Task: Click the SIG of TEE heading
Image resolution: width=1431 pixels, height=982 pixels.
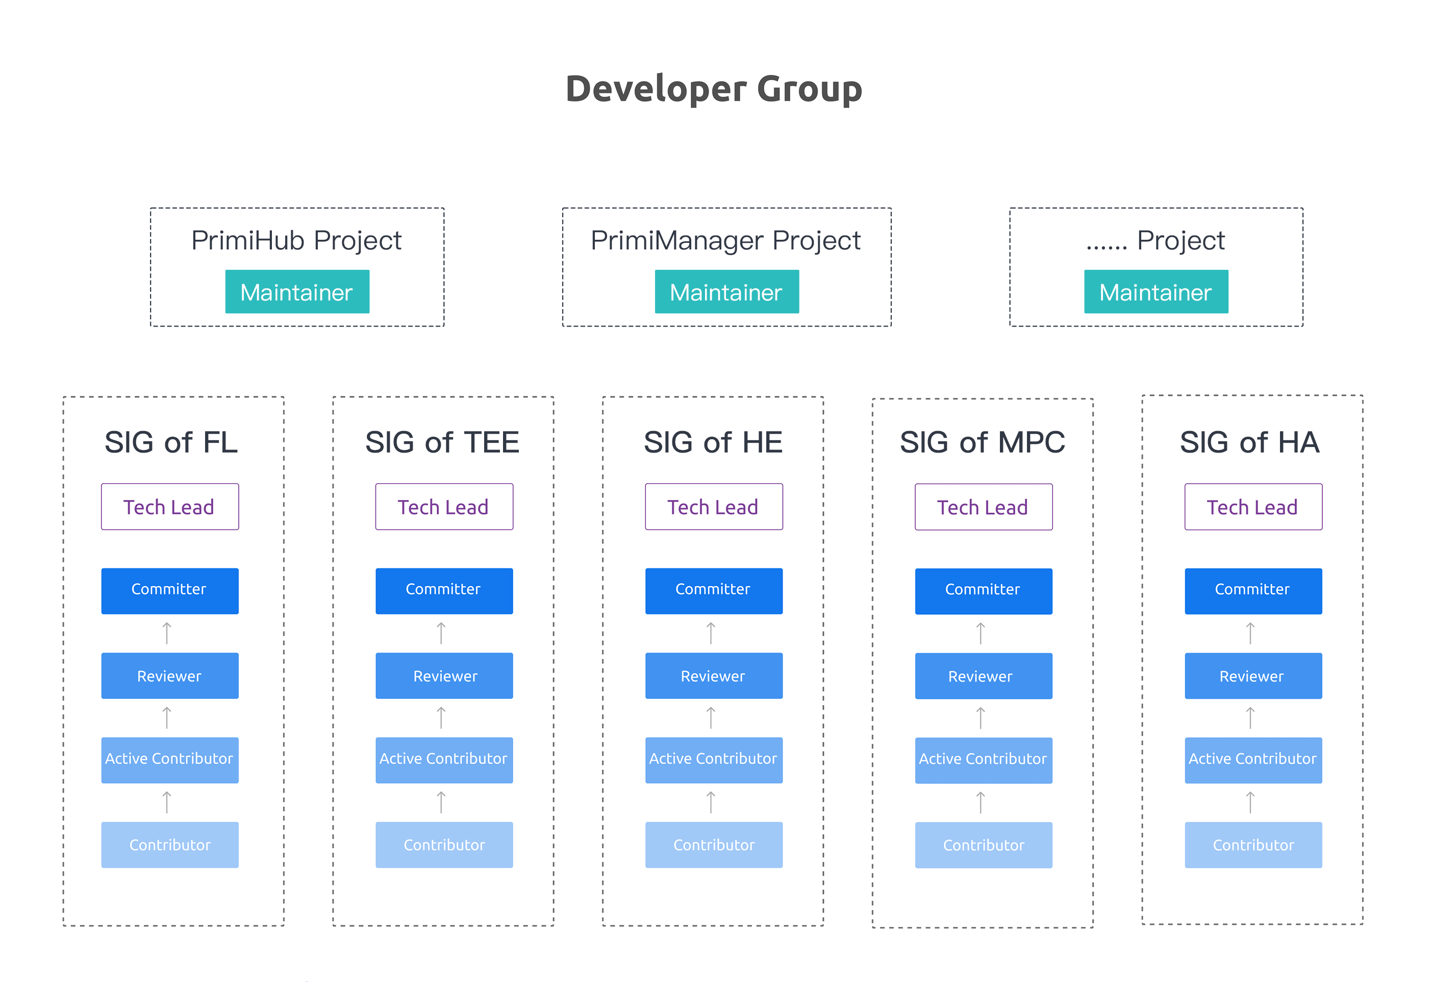Action: tap(442, 442)
